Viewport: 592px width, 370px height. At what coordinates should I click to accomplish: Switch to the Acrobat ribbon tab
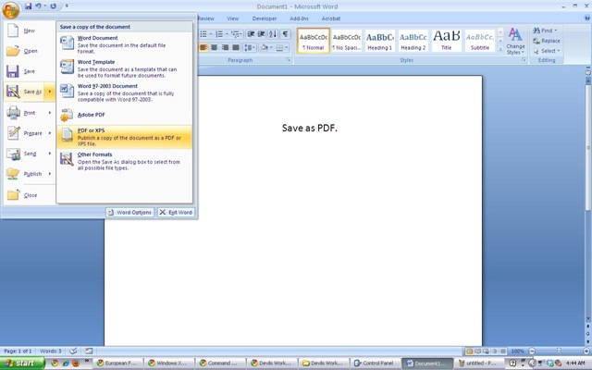[331, 18]
